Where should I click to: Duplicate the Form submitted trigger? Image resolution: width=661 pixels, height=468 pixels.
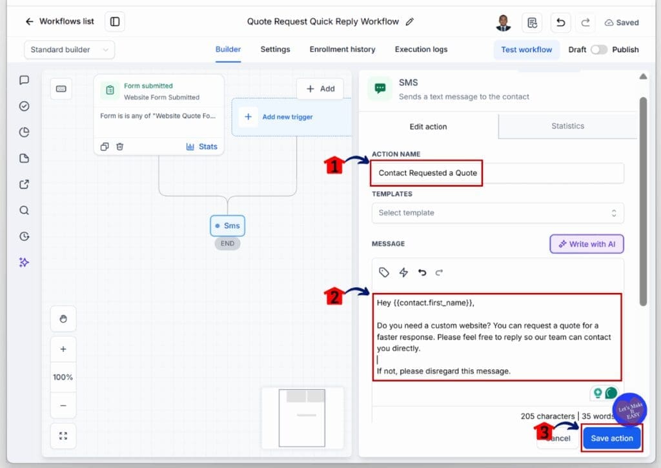click(105, 147)
